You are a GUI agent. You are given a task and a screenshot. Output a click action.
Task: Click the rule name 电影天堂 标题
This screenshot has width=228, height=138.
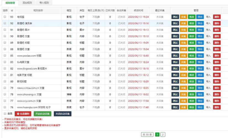24,75
